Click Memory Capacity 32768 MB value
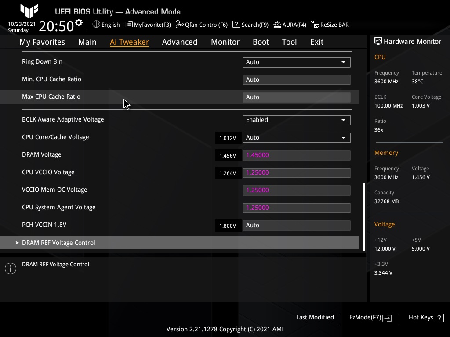 pos(386,201)
